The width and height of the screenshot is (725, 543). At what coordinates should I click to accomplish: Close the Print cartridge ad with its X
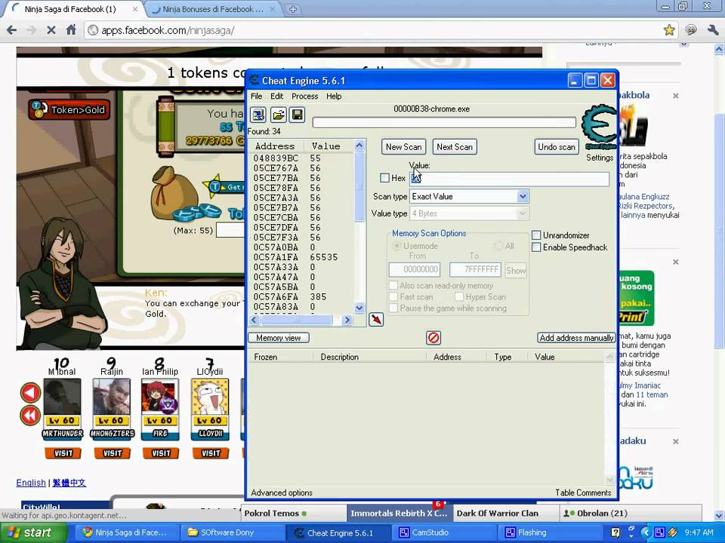[x=675, y=262]
